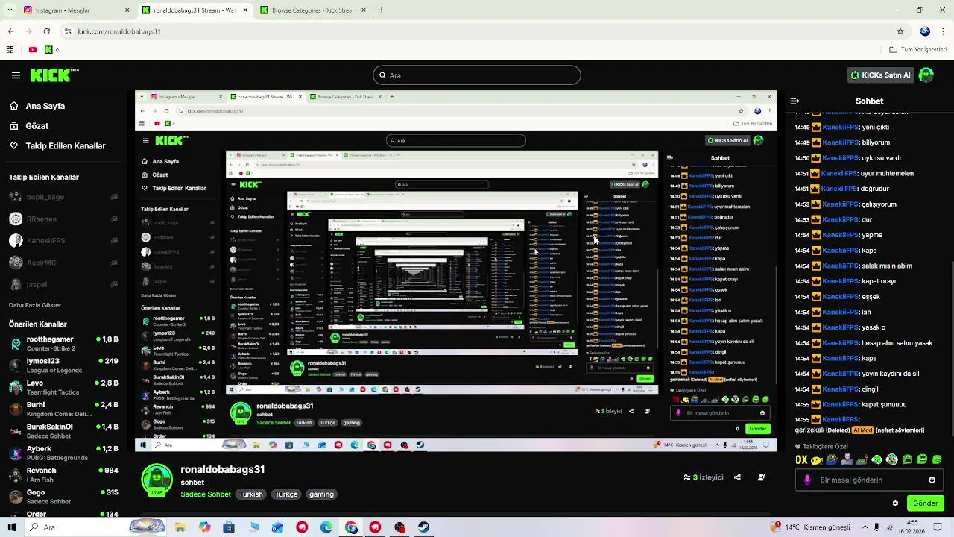Open Chrome from the taskbar
Screen dimensions: 954x537
click(351, 527)
